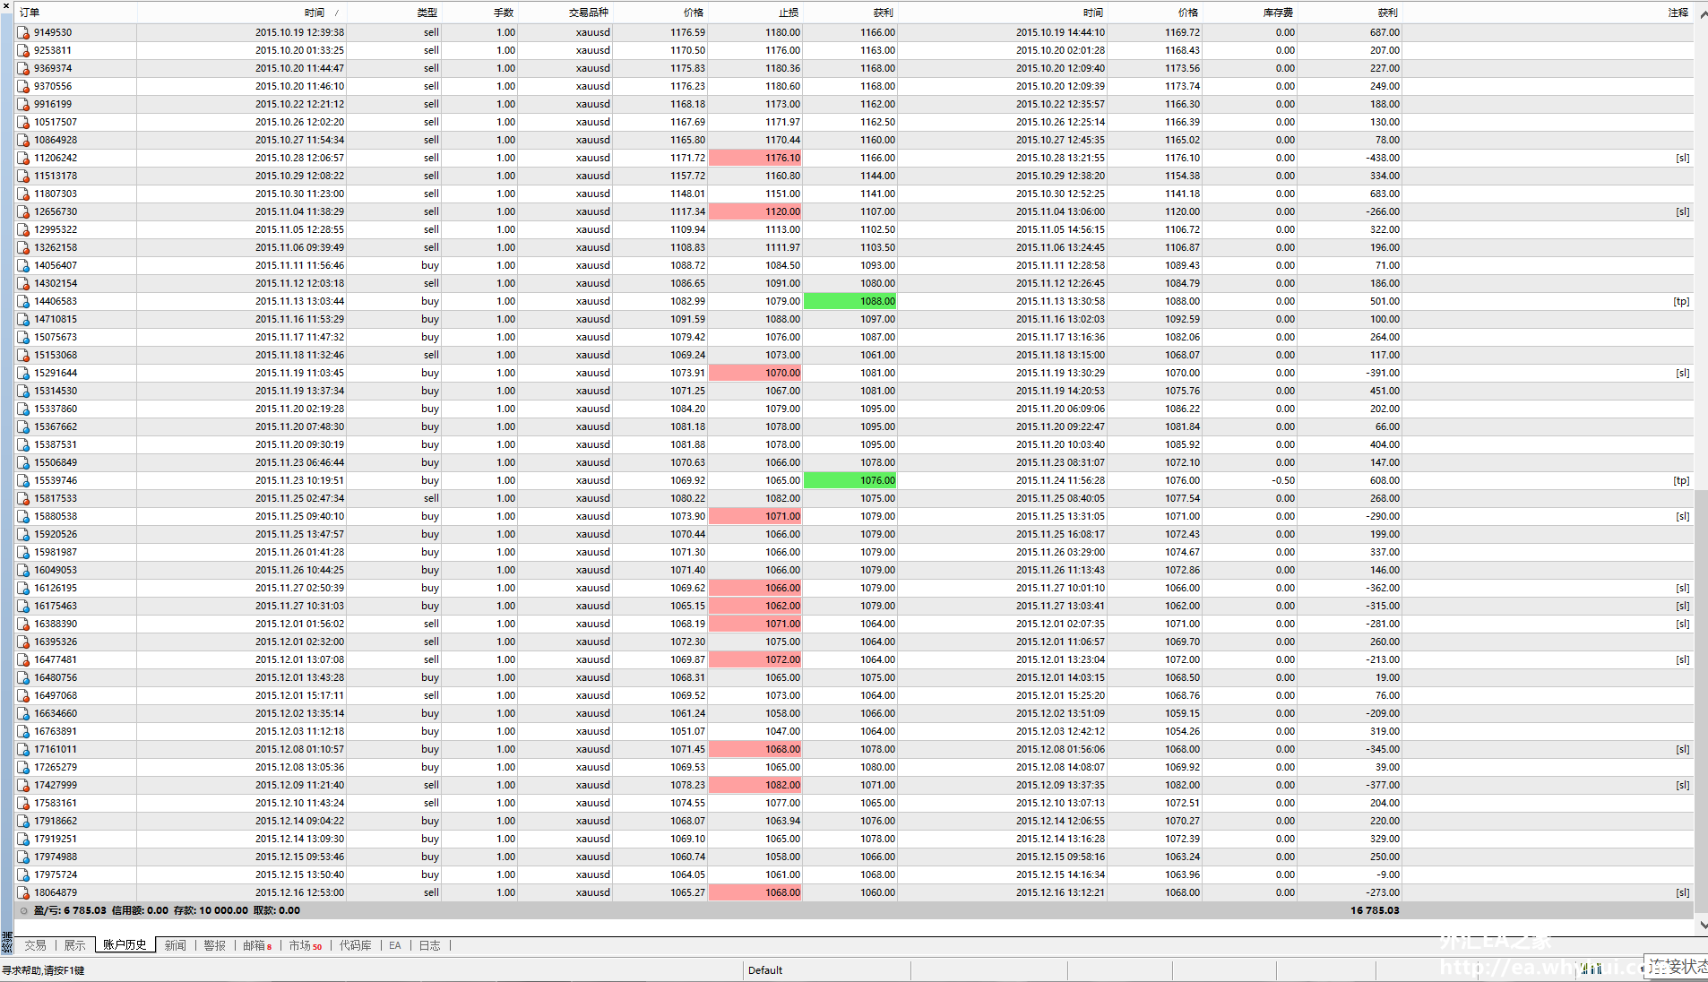1708x982 pixels.
Task: Open the EA tab
Action: (x=394, y=945)
